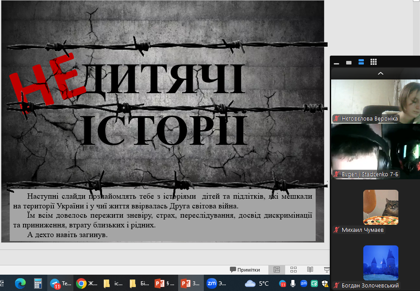Switch Zoom panel to gallery grid view
This screenshot has height=291, width=420.
(374, 62)
